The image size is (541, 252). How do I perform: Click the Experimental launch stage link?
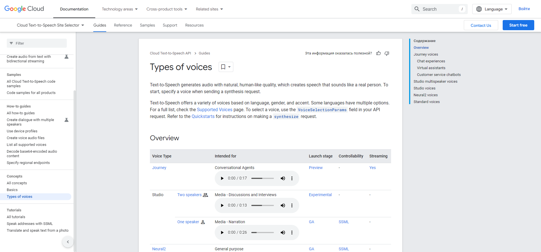click(x=320, y=195)
